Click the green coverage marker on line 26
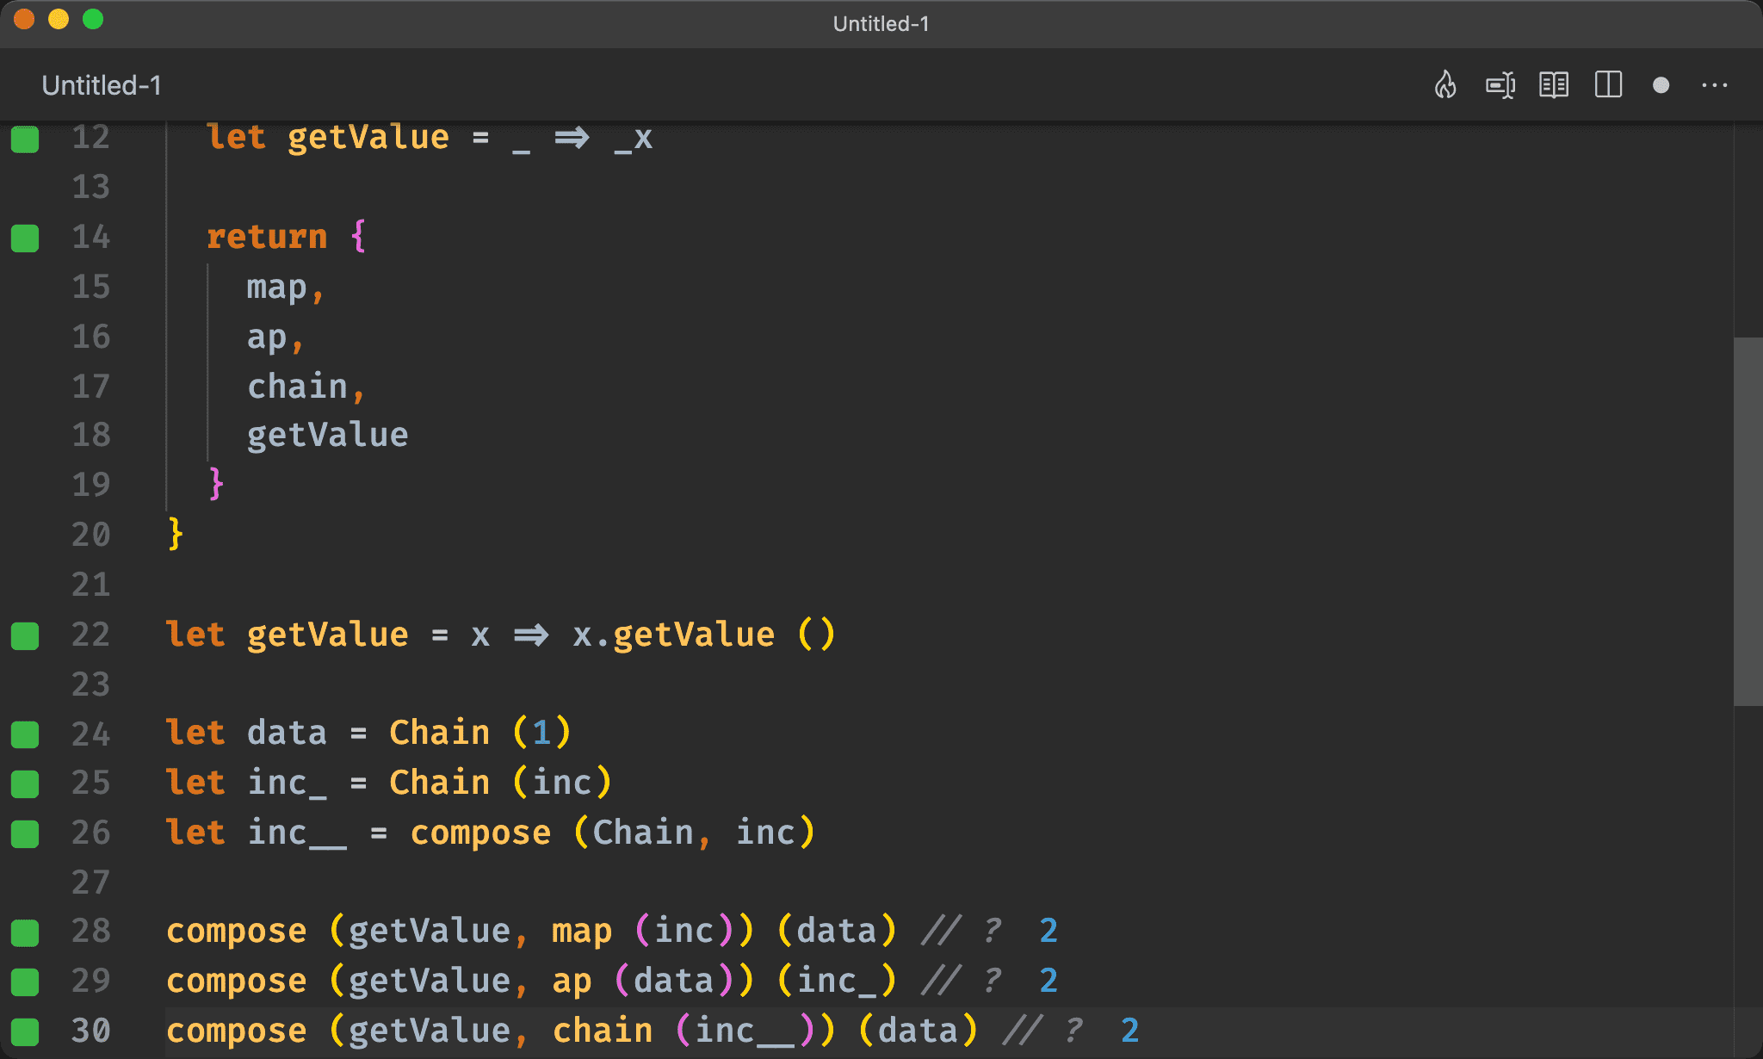 (x=25, y=833)
